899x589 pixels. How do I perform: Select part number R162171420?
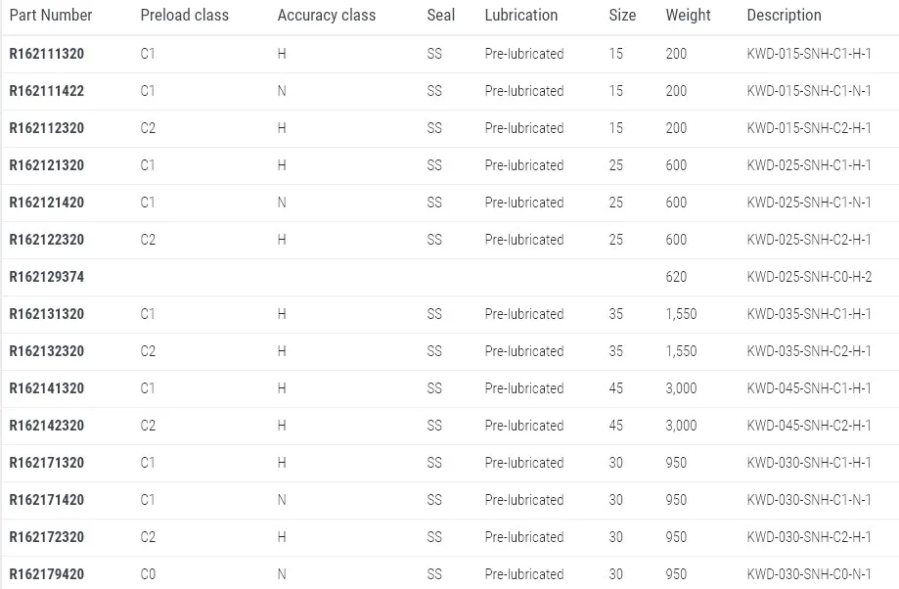click(47, 500)
